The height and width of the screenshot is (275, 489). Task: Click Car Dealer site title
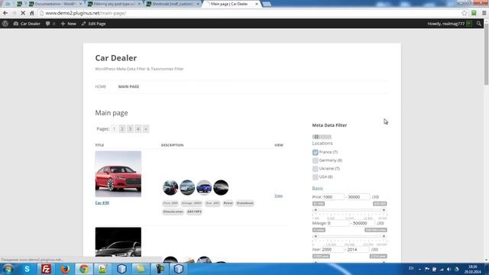[115, 58]
